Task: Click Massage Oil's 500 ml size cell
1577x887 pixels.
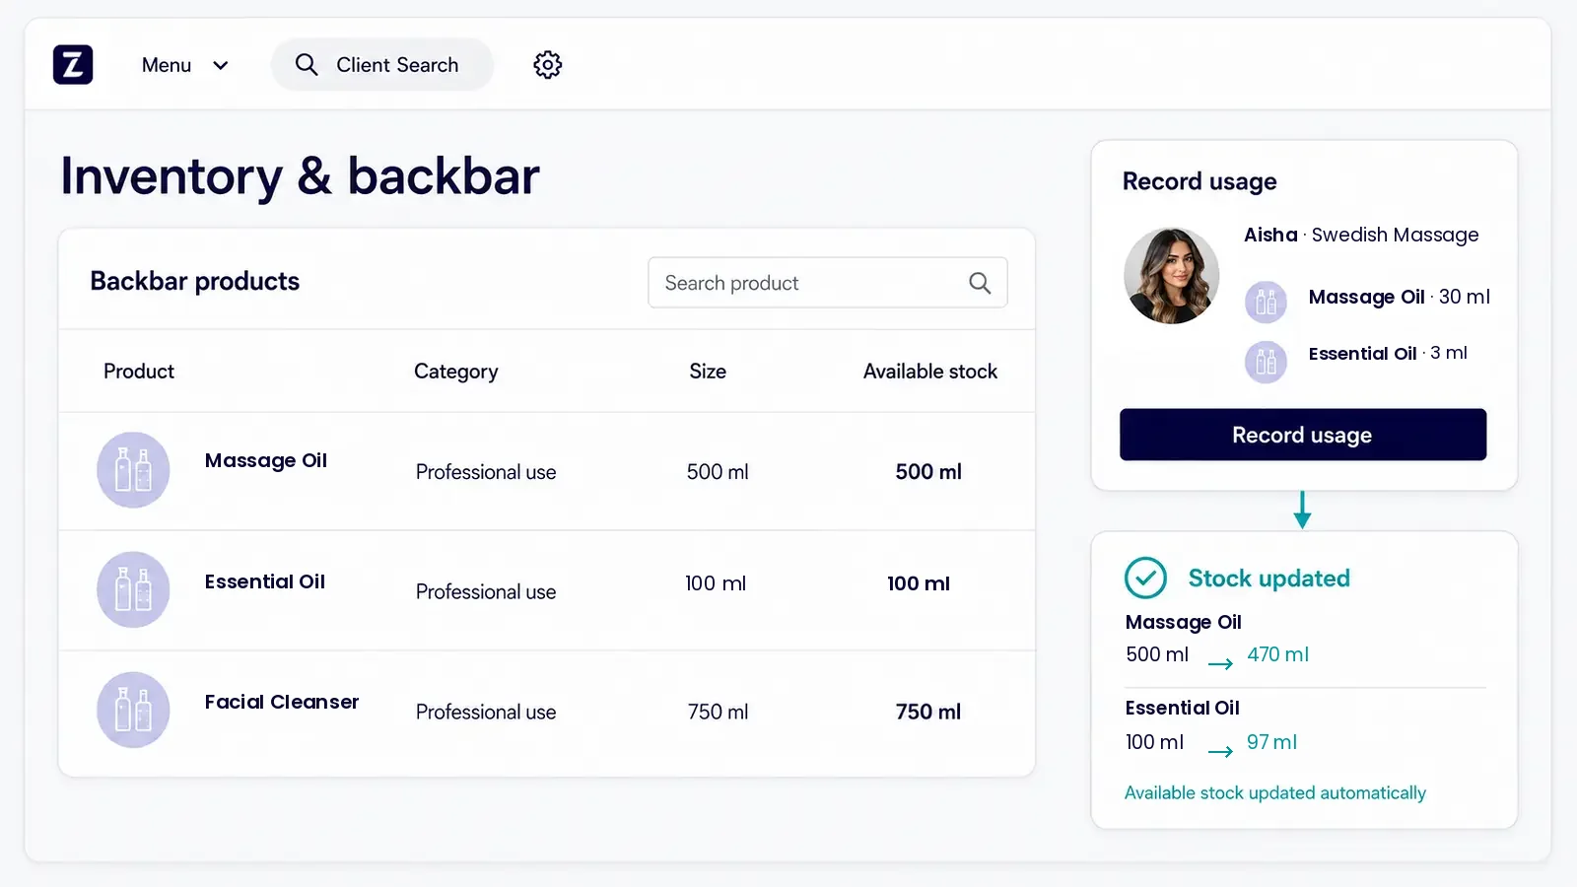Action: point(718,472)
